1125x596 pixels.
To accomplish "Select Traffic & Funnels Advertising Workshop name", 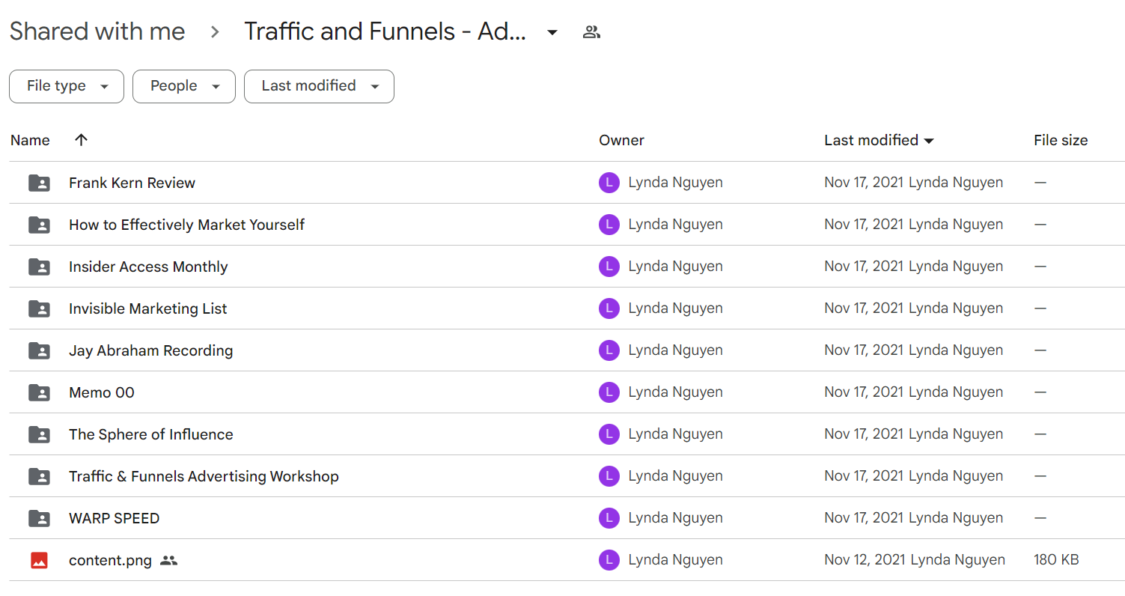I will point(204,476).
